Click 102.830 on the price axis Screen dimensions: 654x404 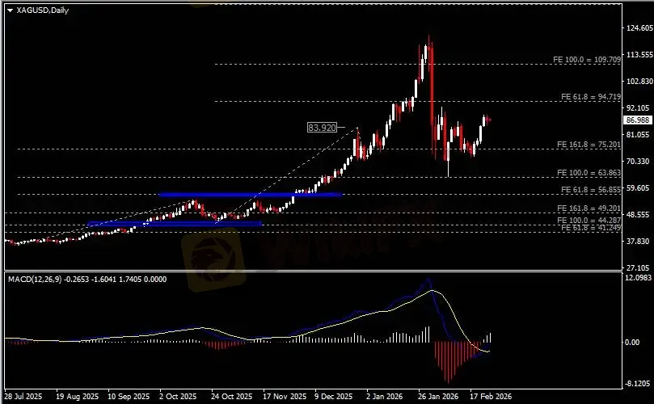pos(638,82)
